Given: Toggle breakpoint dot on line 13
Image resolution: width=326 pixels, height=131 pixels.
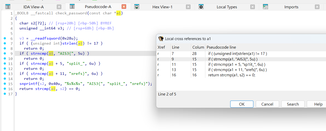Looking at the screenshot, I should tap(5, 74).
